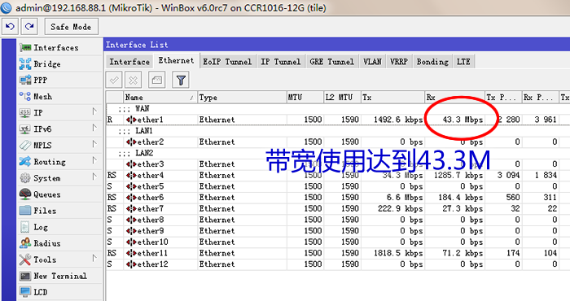Switch to the VRRP tab

pyautogui.click(x=399, y=62)
